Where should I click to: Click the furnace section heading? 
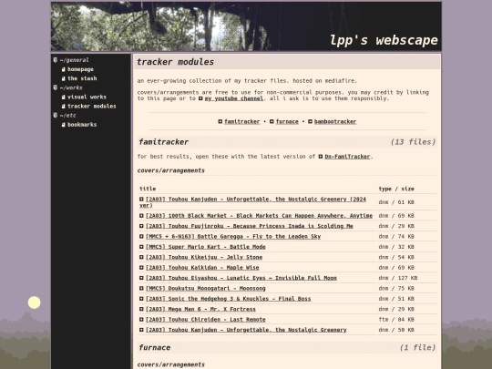pyautogui.click(x=155, y=348)
